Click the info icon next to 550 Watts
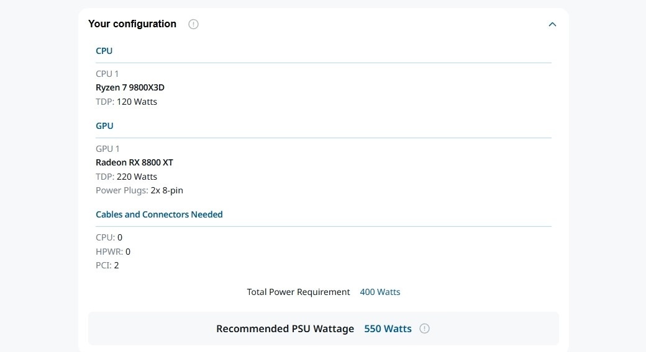646x352 pixels. tap(424, 328)
